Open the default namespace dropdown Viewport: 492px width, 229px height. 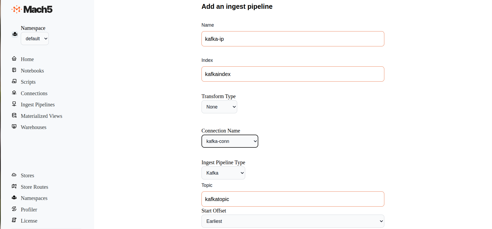point(35,38)
